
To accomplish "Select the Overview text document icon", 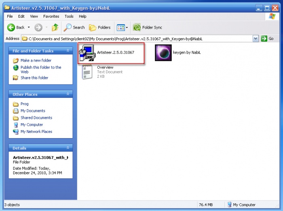I will (87, 72).
